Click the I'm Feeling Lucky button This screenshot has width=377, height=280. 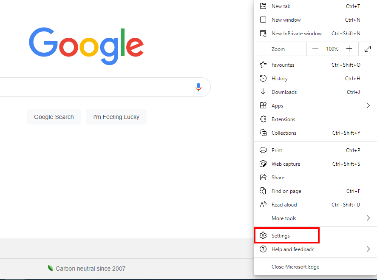tap(116, 117)
